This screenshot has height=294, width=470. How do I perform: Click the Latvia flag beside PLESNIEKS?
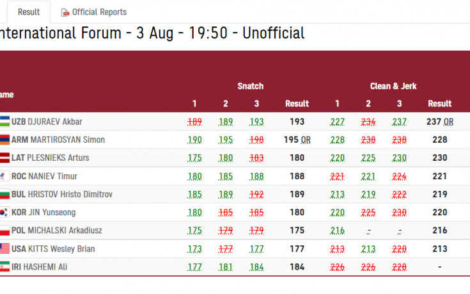pyautogui.click(x=4, y=158)
